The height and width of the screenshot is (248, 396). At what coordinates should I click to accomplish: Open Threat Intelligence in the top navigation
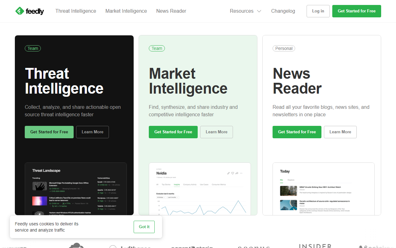coord(76,11)
